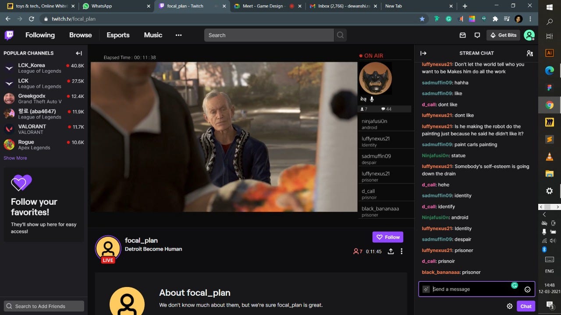Send message with Chat button
The height and width of the screenshot is (315, 561).
[x=526, y=306]
